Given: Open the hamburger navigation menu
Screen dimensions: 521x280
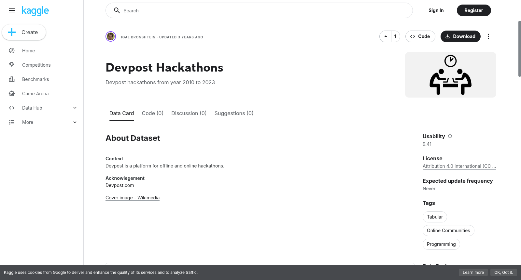Looking at the screenshot, I should click(12, 10).
